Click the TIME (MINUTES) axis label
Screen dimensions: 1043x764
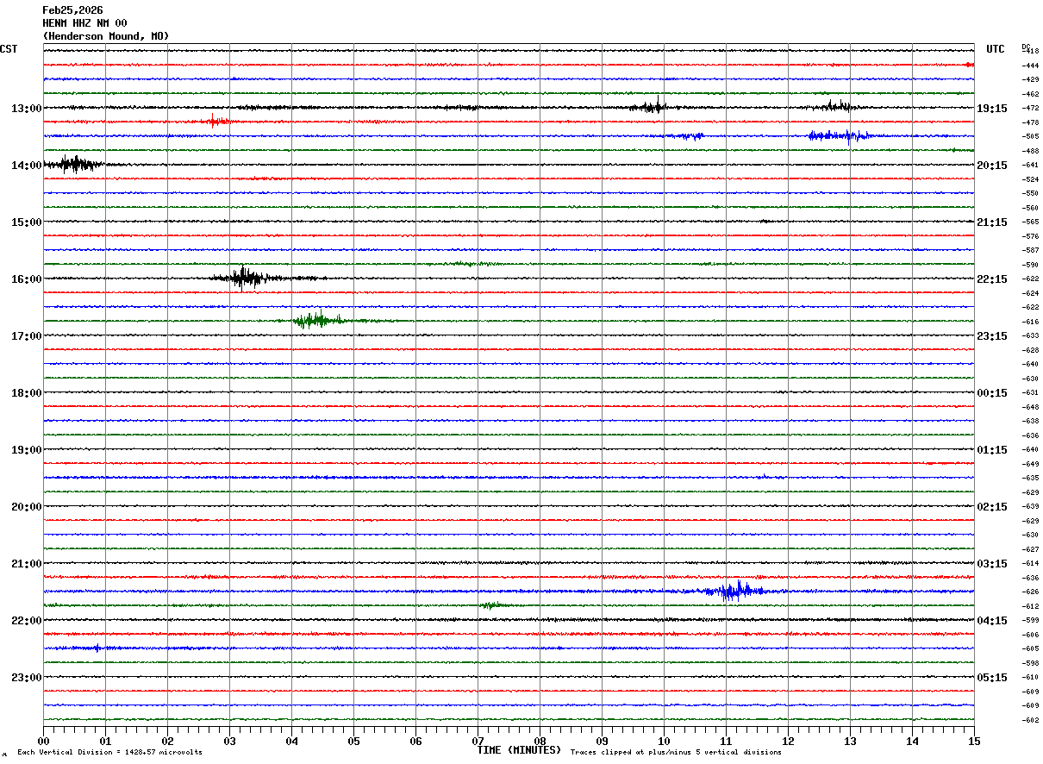point(519,750)
